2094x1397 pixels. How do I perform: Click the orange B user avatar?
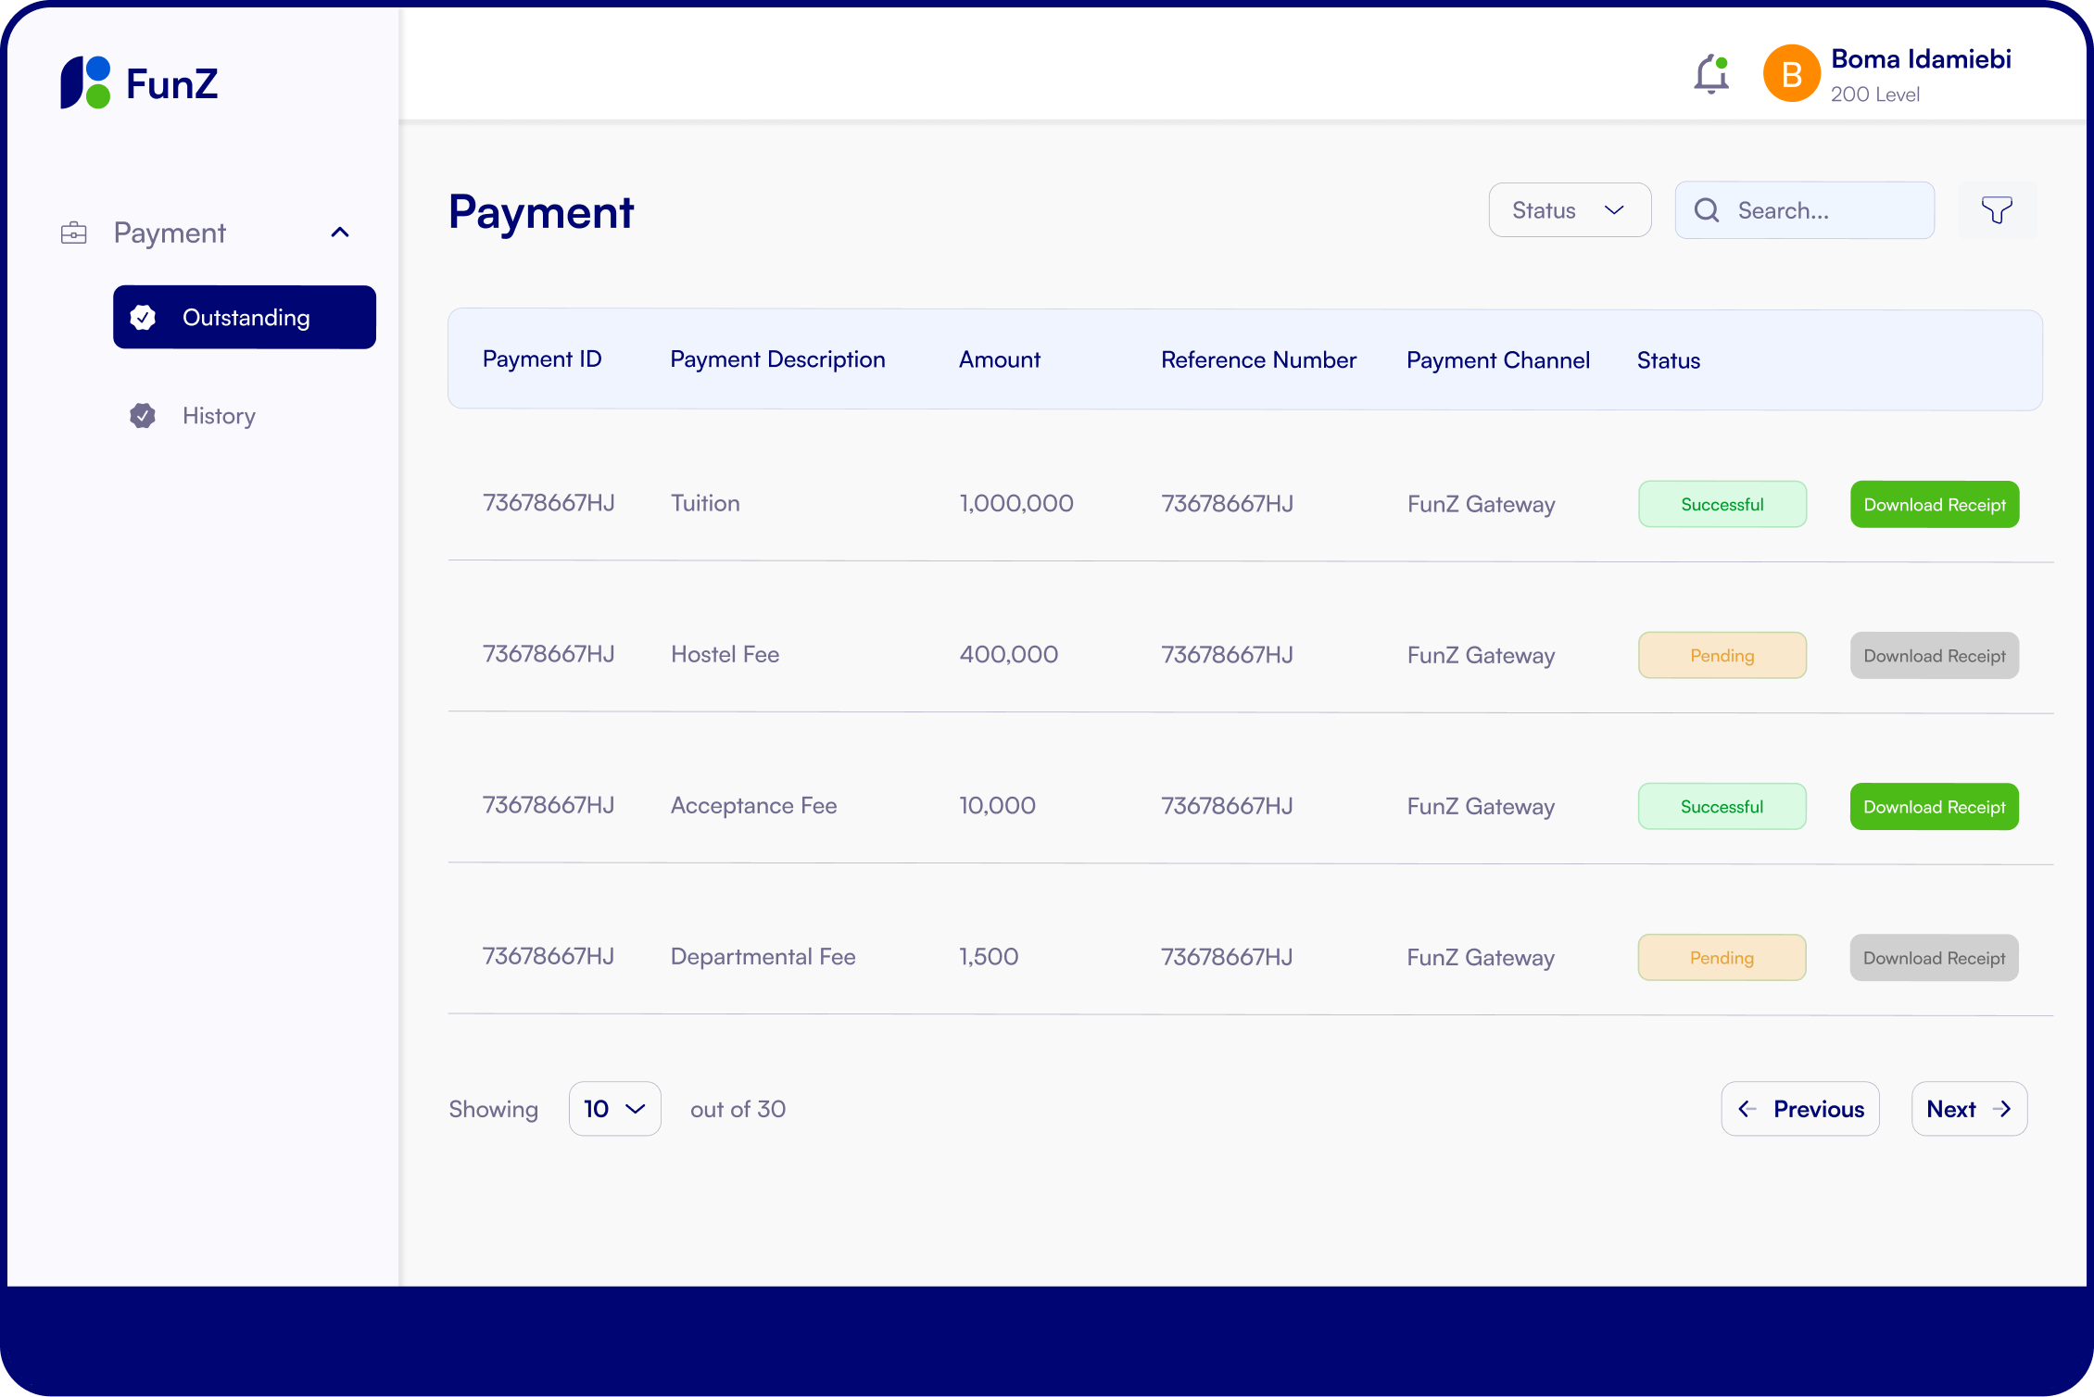click(1791, 74)
